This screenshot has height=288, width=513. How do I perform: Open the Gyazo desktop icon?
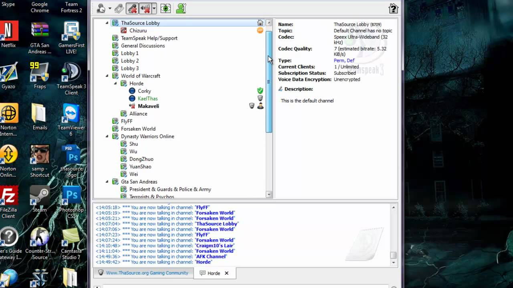(8, 76)
